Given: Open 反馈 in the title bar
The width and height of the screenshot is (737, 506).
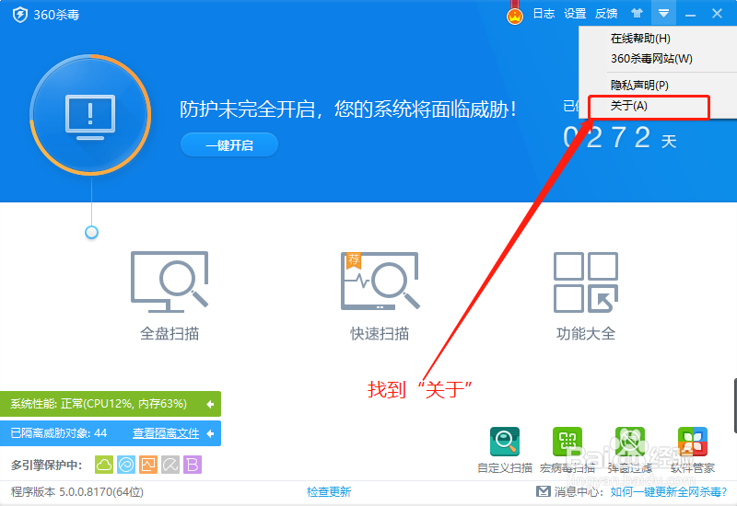Looking at the screenshot, I should pos(606,14).
